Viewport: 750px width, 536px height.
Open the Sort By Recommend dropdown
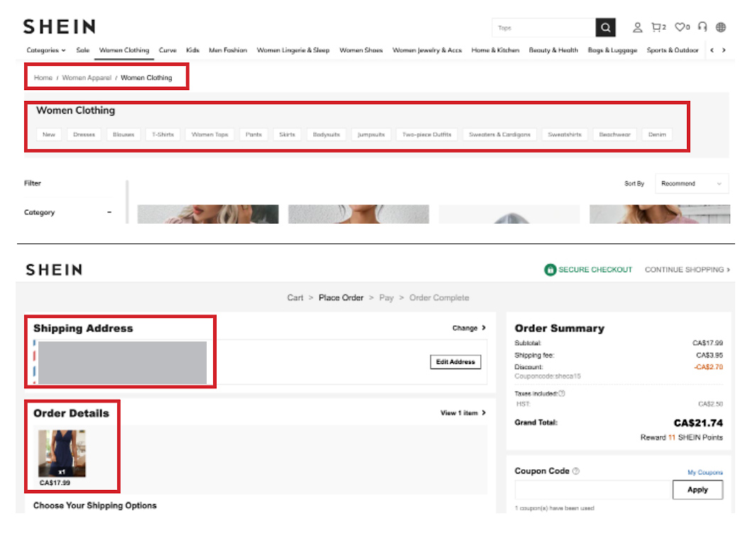(x=691, y=184)
